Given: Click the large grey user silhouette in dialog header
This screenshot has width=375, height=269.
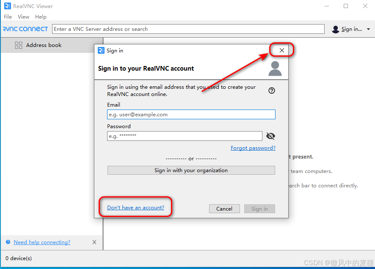Looking at the screenshot, I should coord(275,69).
